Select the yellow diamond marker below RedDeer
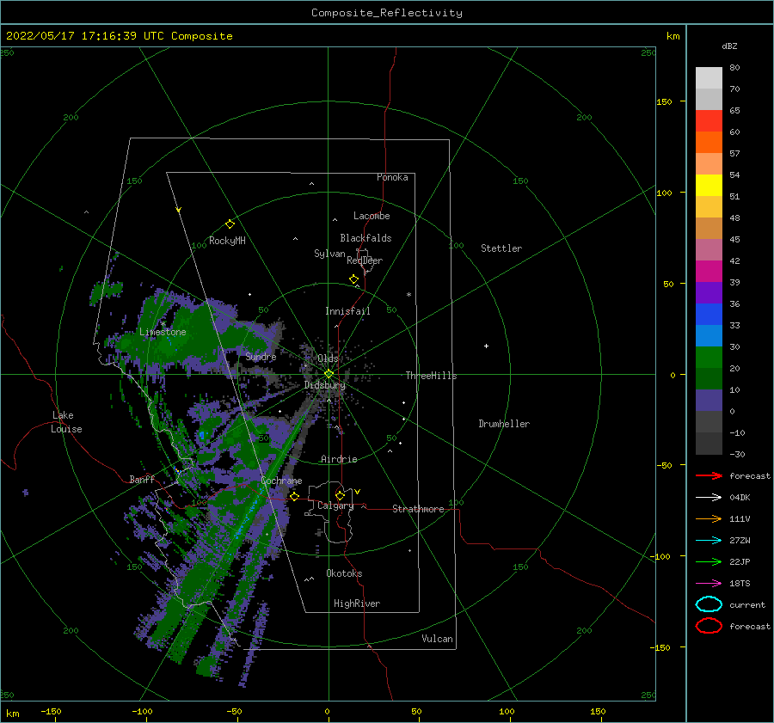The width and height of the screenshot is (774, 723). 354,279
